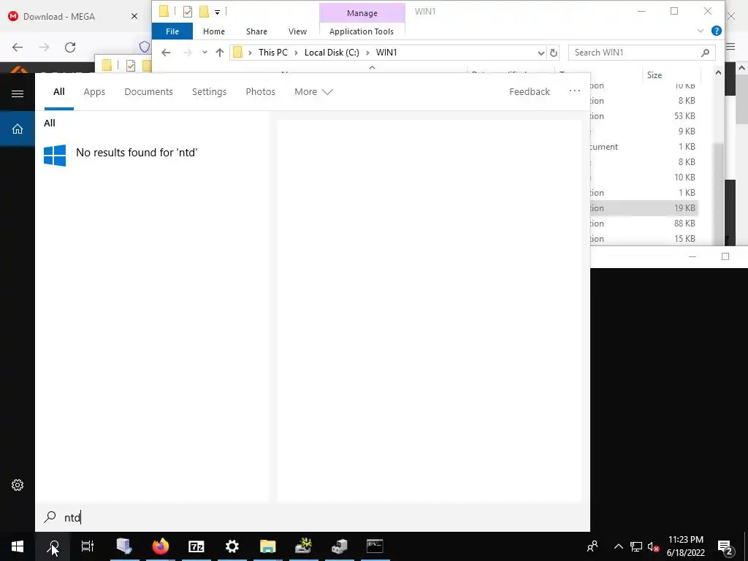Viewport: 748px width, 561px height.
Task: Go up one folder level in Explorer
Action: [x=219, y=53]
